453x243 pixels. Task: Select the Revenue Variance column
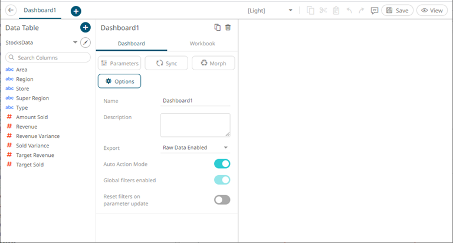click(38, 136)
